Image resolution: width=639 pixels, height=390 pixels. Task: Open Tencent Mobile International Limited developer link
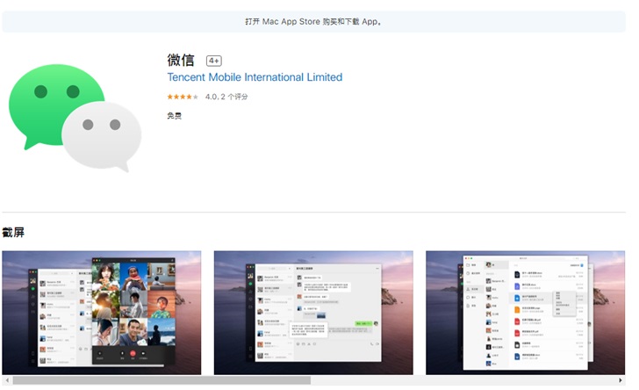tap(255, 77)
